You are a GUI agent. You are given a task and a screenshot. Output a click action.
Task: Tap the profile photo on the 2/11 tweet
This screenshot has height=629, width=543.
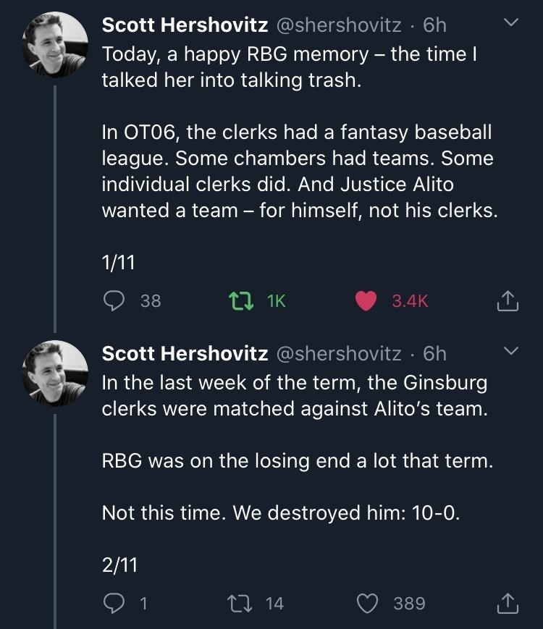click(x=56, y=373)
